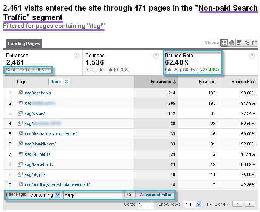Click the Go to page number field
Image resolution: width=260 pixels, height=212 pixels.
click(146, 205)
